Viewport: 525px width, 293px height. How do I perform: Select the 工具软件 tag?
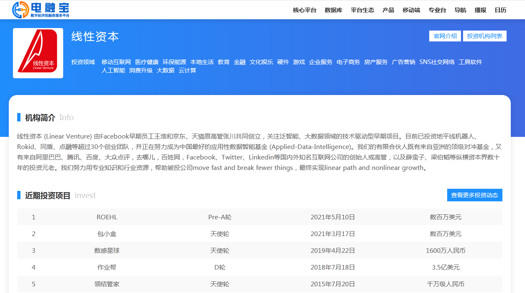point(471,62)
